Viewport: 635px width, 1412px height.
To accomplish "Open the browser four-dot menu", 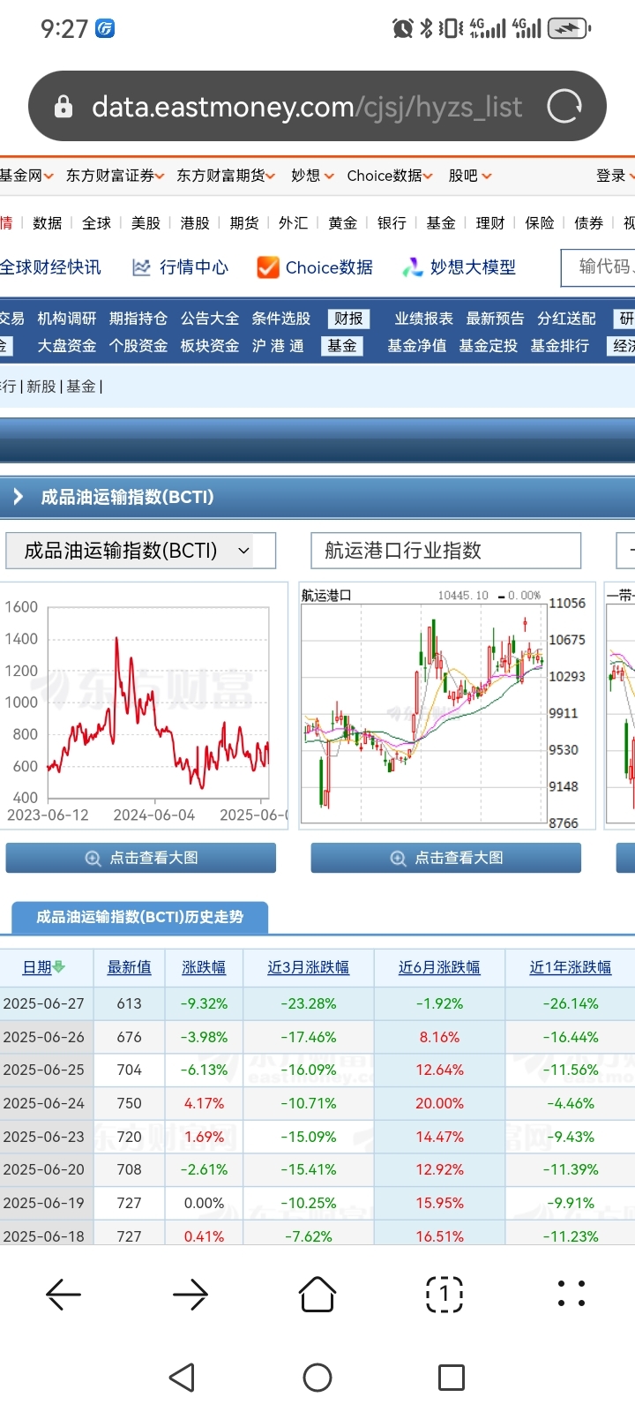I will 571,1294.
